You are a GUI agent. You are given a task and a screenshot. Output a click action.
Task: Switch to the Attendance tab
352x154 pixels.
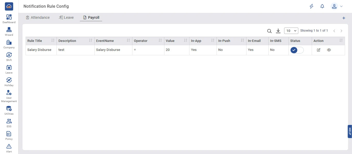tap(38, 17)
